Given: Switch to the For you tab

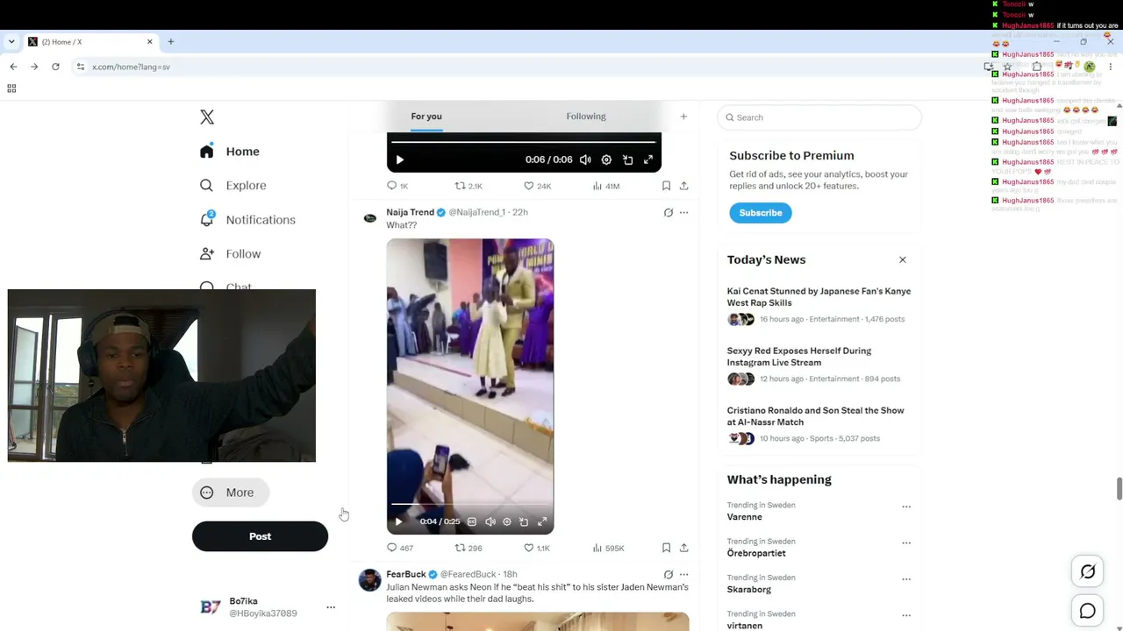Looking at the screenshot, I should point(426,117).
